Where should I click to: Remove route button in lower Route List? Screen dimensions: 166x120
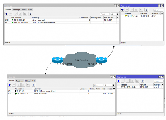(x=14, y=85)
